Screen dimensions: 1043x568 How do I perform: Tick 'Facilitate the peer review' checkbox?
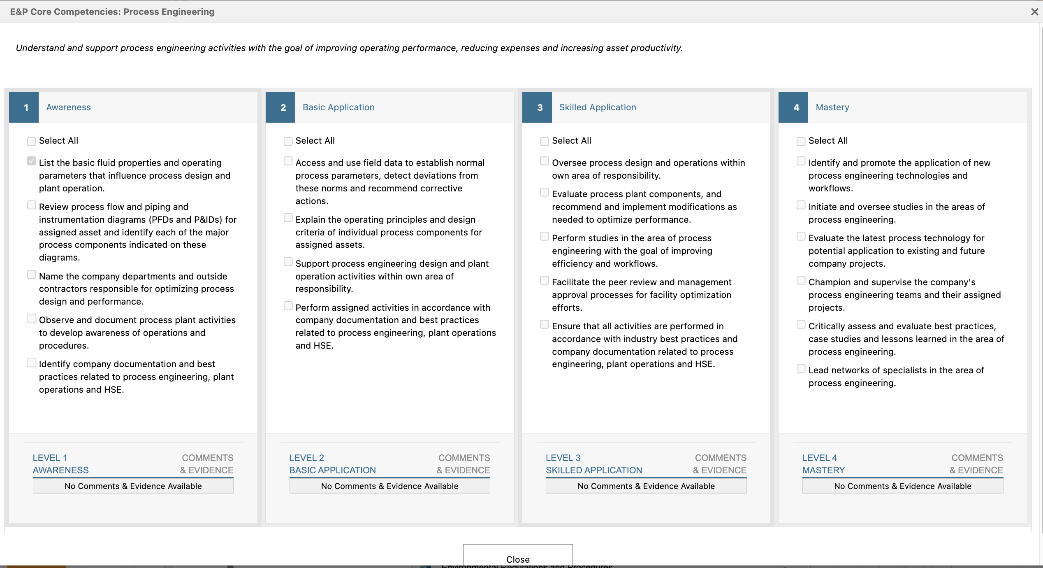point(545,280)
